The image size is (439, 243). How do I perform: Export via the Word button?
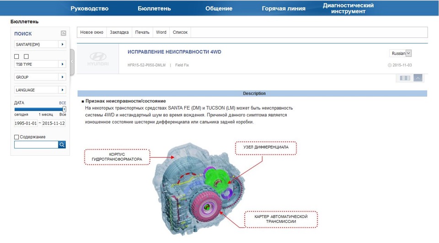(x=161, y=32)
